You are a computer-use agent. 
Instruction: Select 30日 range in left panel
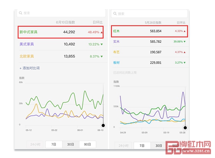[70, 144]
